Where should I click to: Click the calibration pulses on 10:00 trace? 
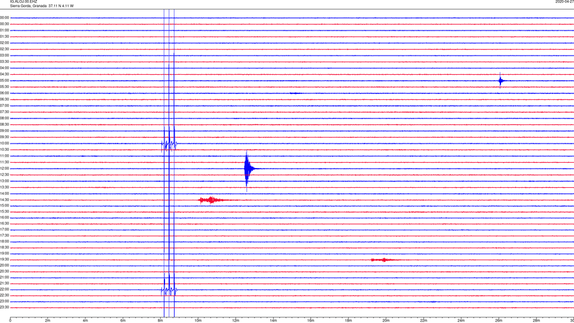(169, 144)
